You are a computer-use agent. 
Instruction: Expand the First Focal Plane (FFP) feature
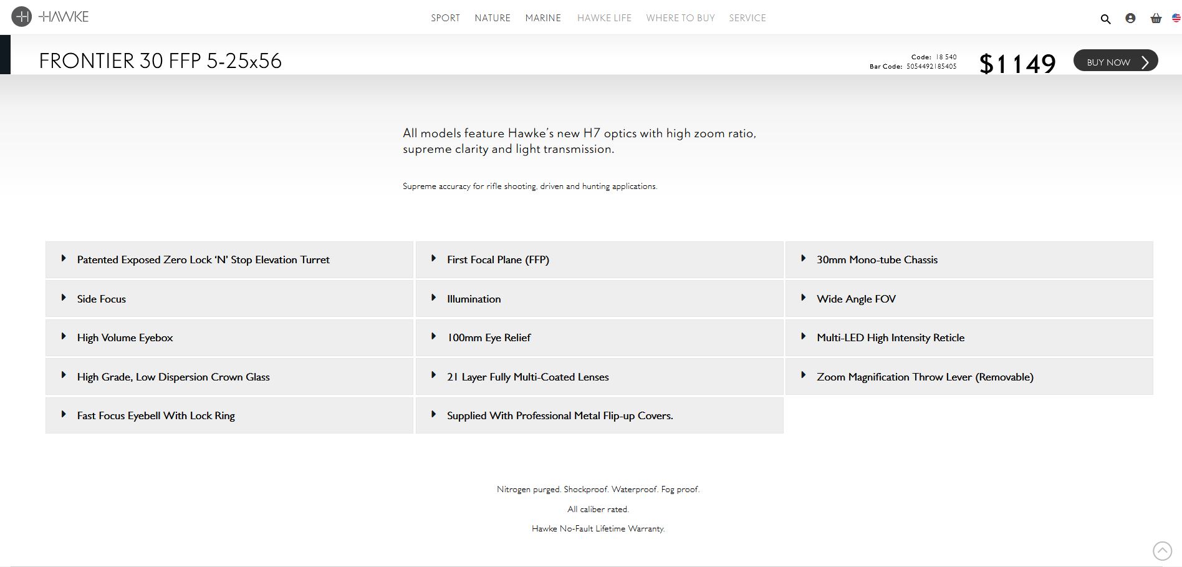(599, 259)
